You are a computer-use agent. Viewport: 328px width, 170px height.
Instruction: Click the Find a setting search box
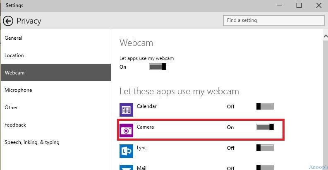[274, 21]
